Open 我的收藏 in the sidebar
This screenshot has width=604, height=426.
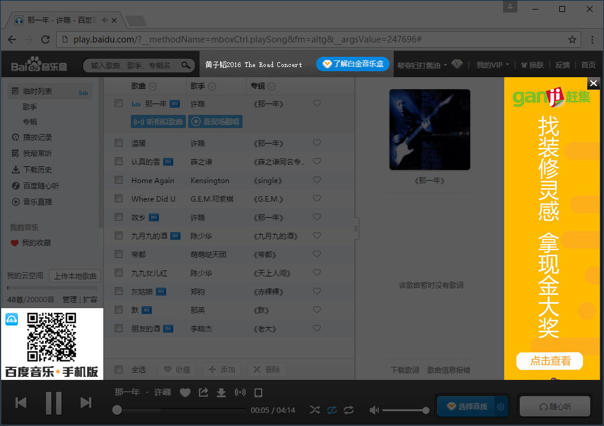31,243
